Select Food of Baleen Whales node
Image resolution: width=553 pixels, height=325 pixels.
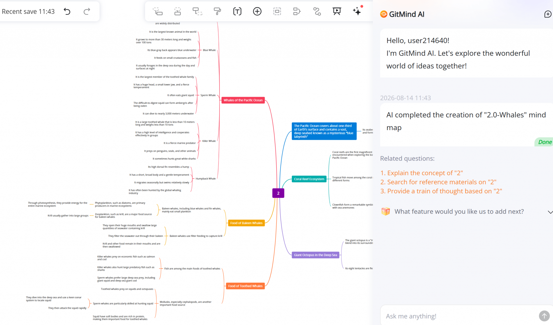pos(246,223)
